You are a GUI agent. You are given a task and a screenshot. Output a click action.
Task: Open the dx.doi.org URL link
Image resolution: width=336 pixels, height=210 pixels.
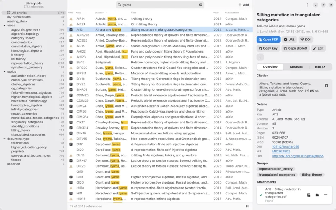point(298,156)
